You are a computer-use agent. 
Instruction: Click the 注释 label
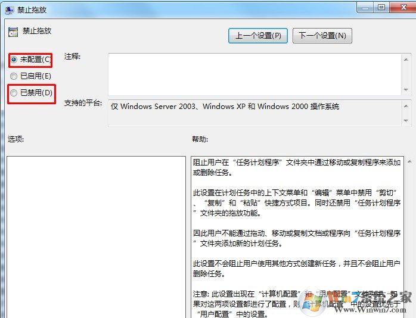72,57
